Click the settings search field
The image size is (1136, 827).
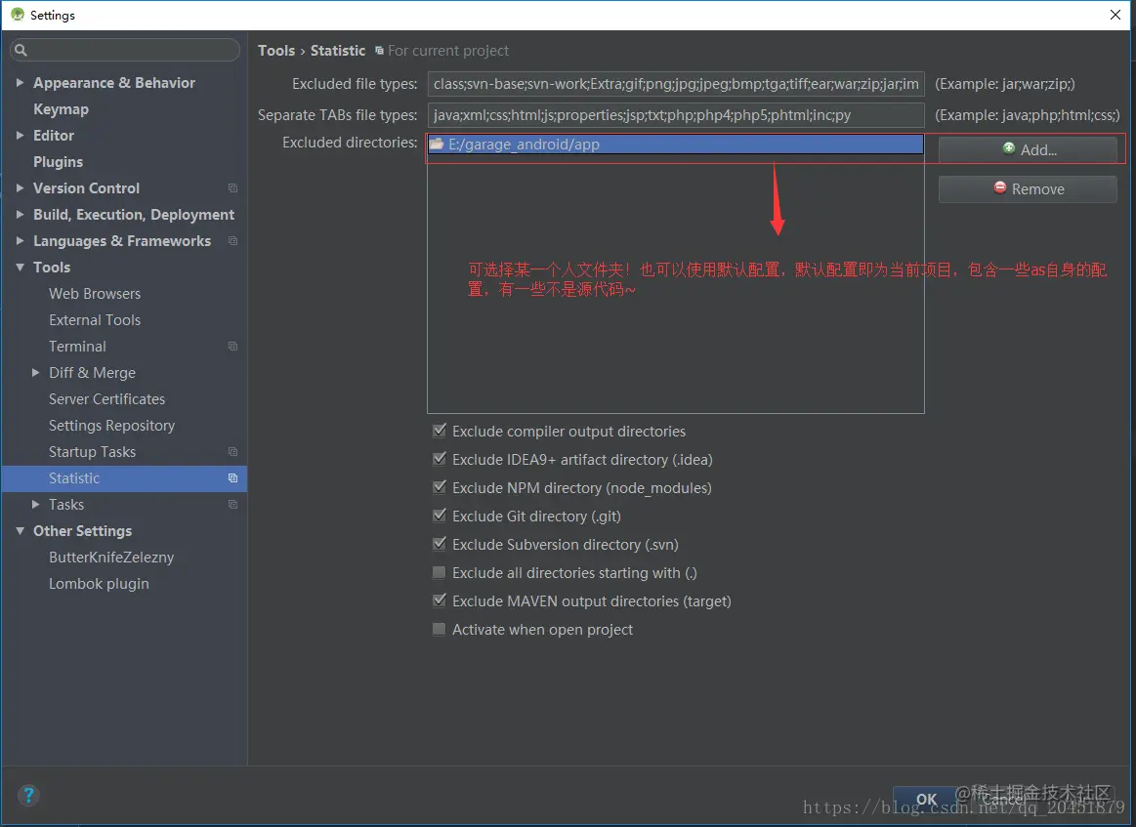(125, 50)
